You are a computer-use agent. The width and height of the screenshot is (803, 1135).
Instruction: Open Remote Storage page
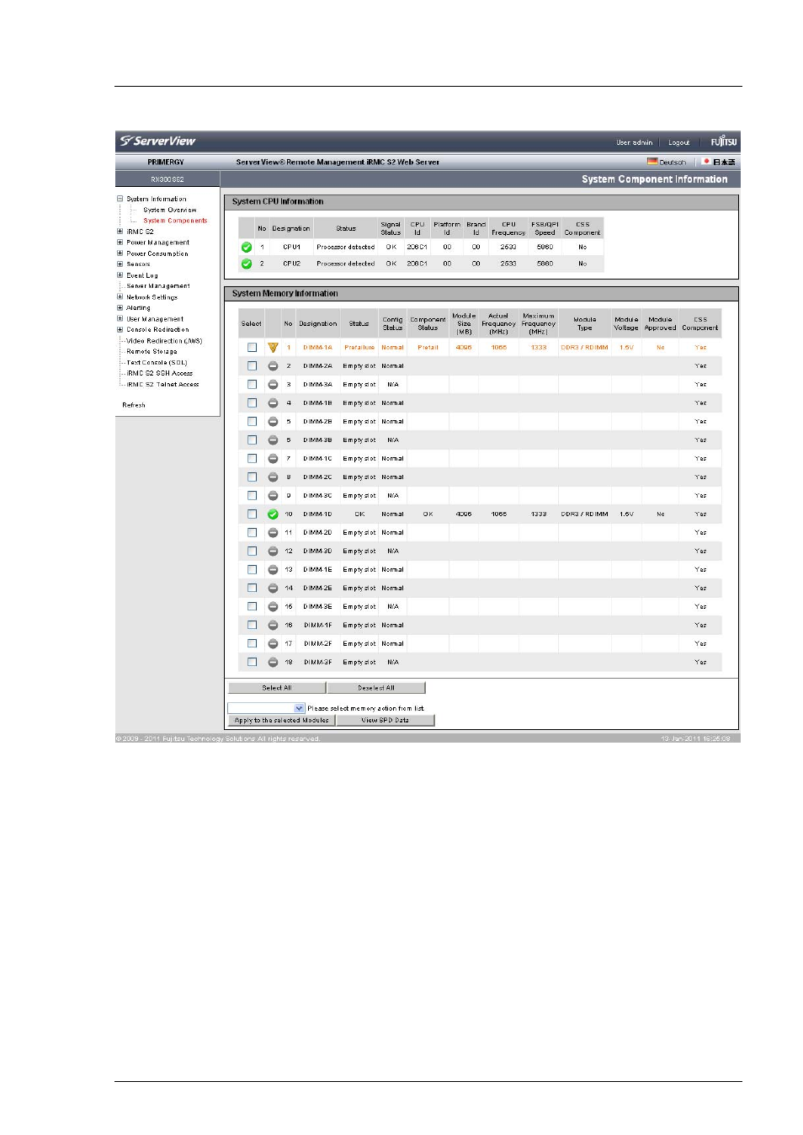tap(152, 352)
